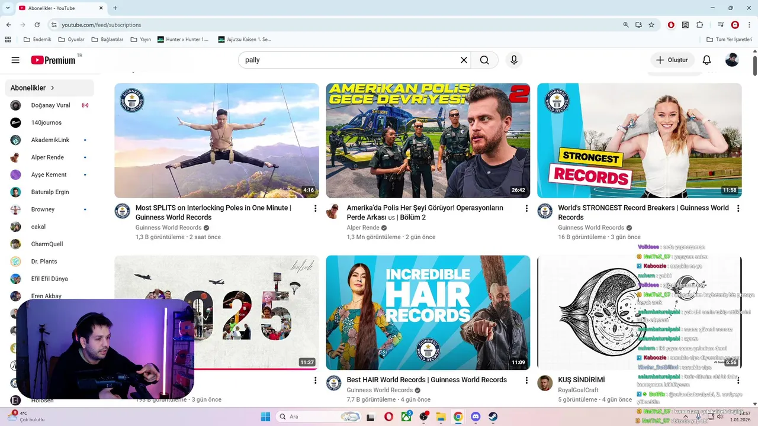Open the Oyunlar bookmarks folder
This screenshot has width=758, height=426.
[x=71, y=40]
